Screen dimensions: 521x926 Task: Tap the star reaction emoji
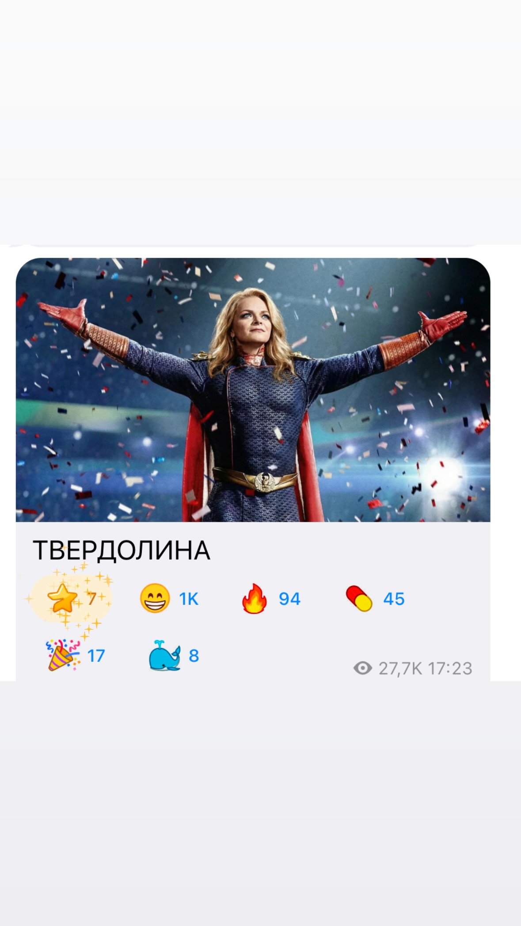coord(62,598)
